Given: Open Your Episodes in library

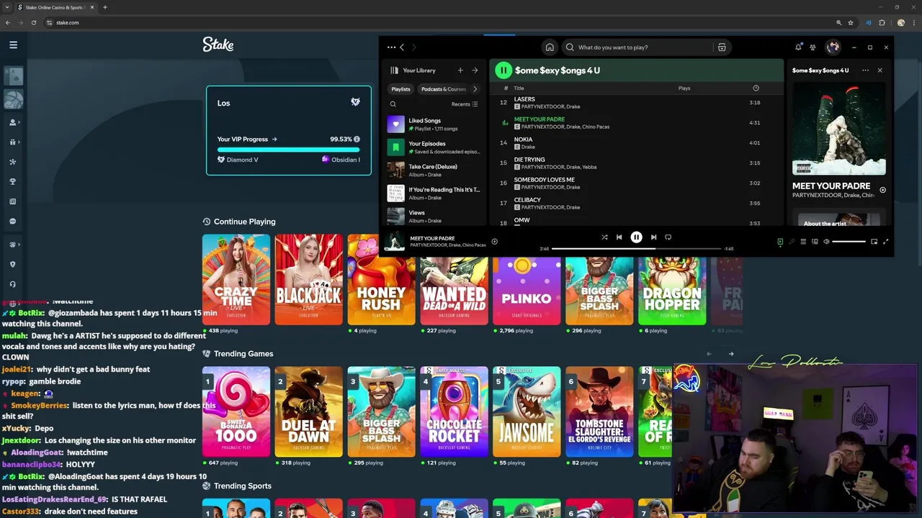Looking at the screenshot, I should 435,147.
